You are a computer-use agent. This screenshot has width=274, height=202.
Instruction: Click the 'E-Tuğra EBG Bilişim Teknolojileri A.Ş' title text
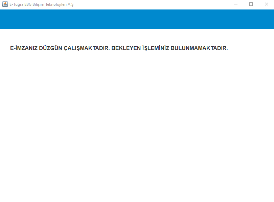(41, 4)
